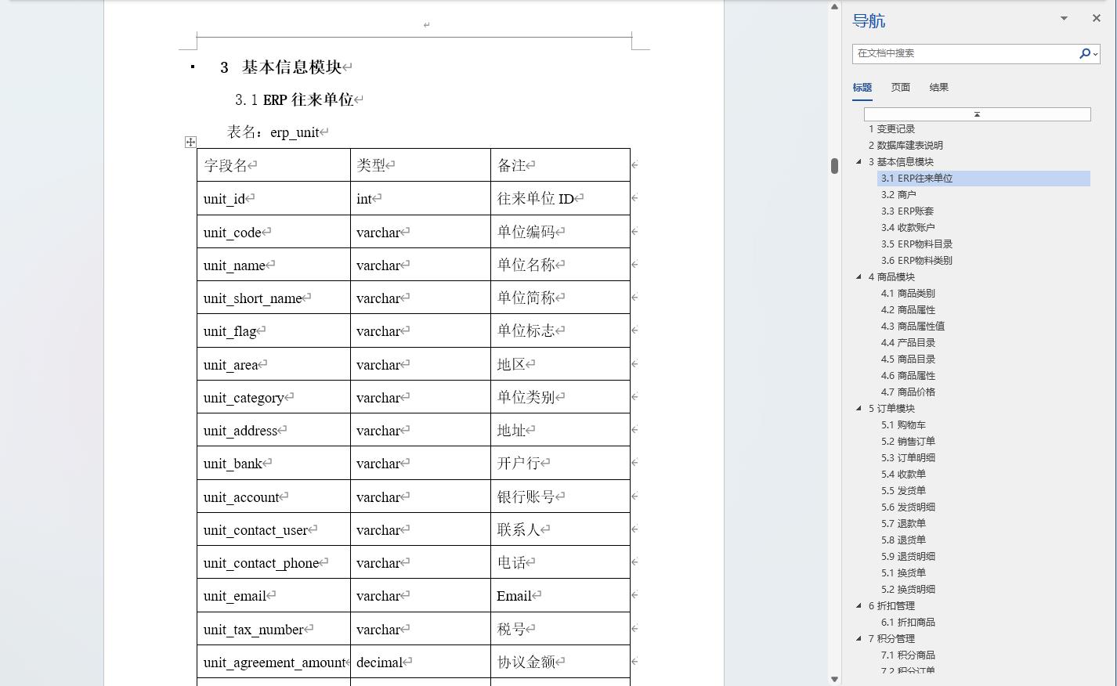1117x686 pixels.
Task: Jump to heading 5.1 购物车
Action: [x=903, y=425]
